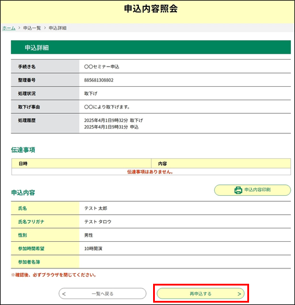Screen dimensions: 295x305
Task: Click the 伝達事項はありません message
Action: coord(150,172)
